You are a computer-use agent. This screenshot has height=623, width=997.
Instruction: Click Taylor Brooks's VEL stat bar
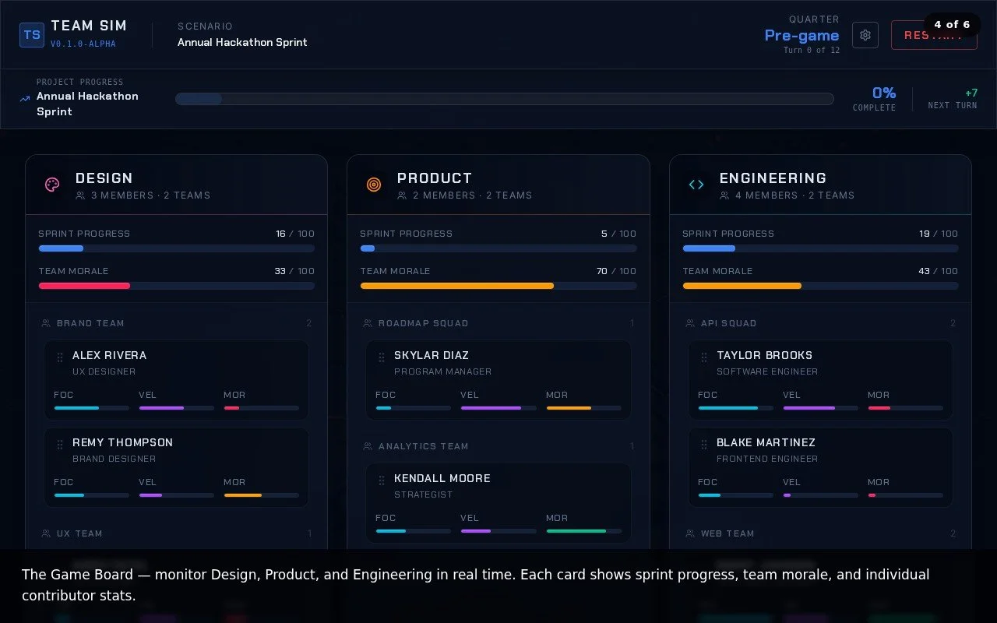coord(820,408)
